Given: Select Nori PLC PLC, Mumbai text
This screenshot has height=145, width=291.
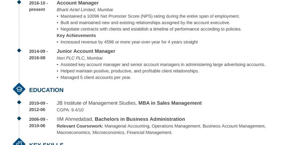Looking at the screenshot, I should tap(80, 58).
